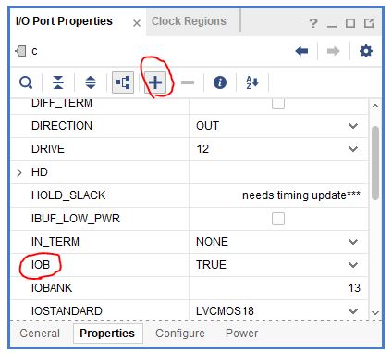Image resolution: width=392 pixels, height=353 pixels.
Task: Collapse all properties icon
Action: tap(58, 82)
